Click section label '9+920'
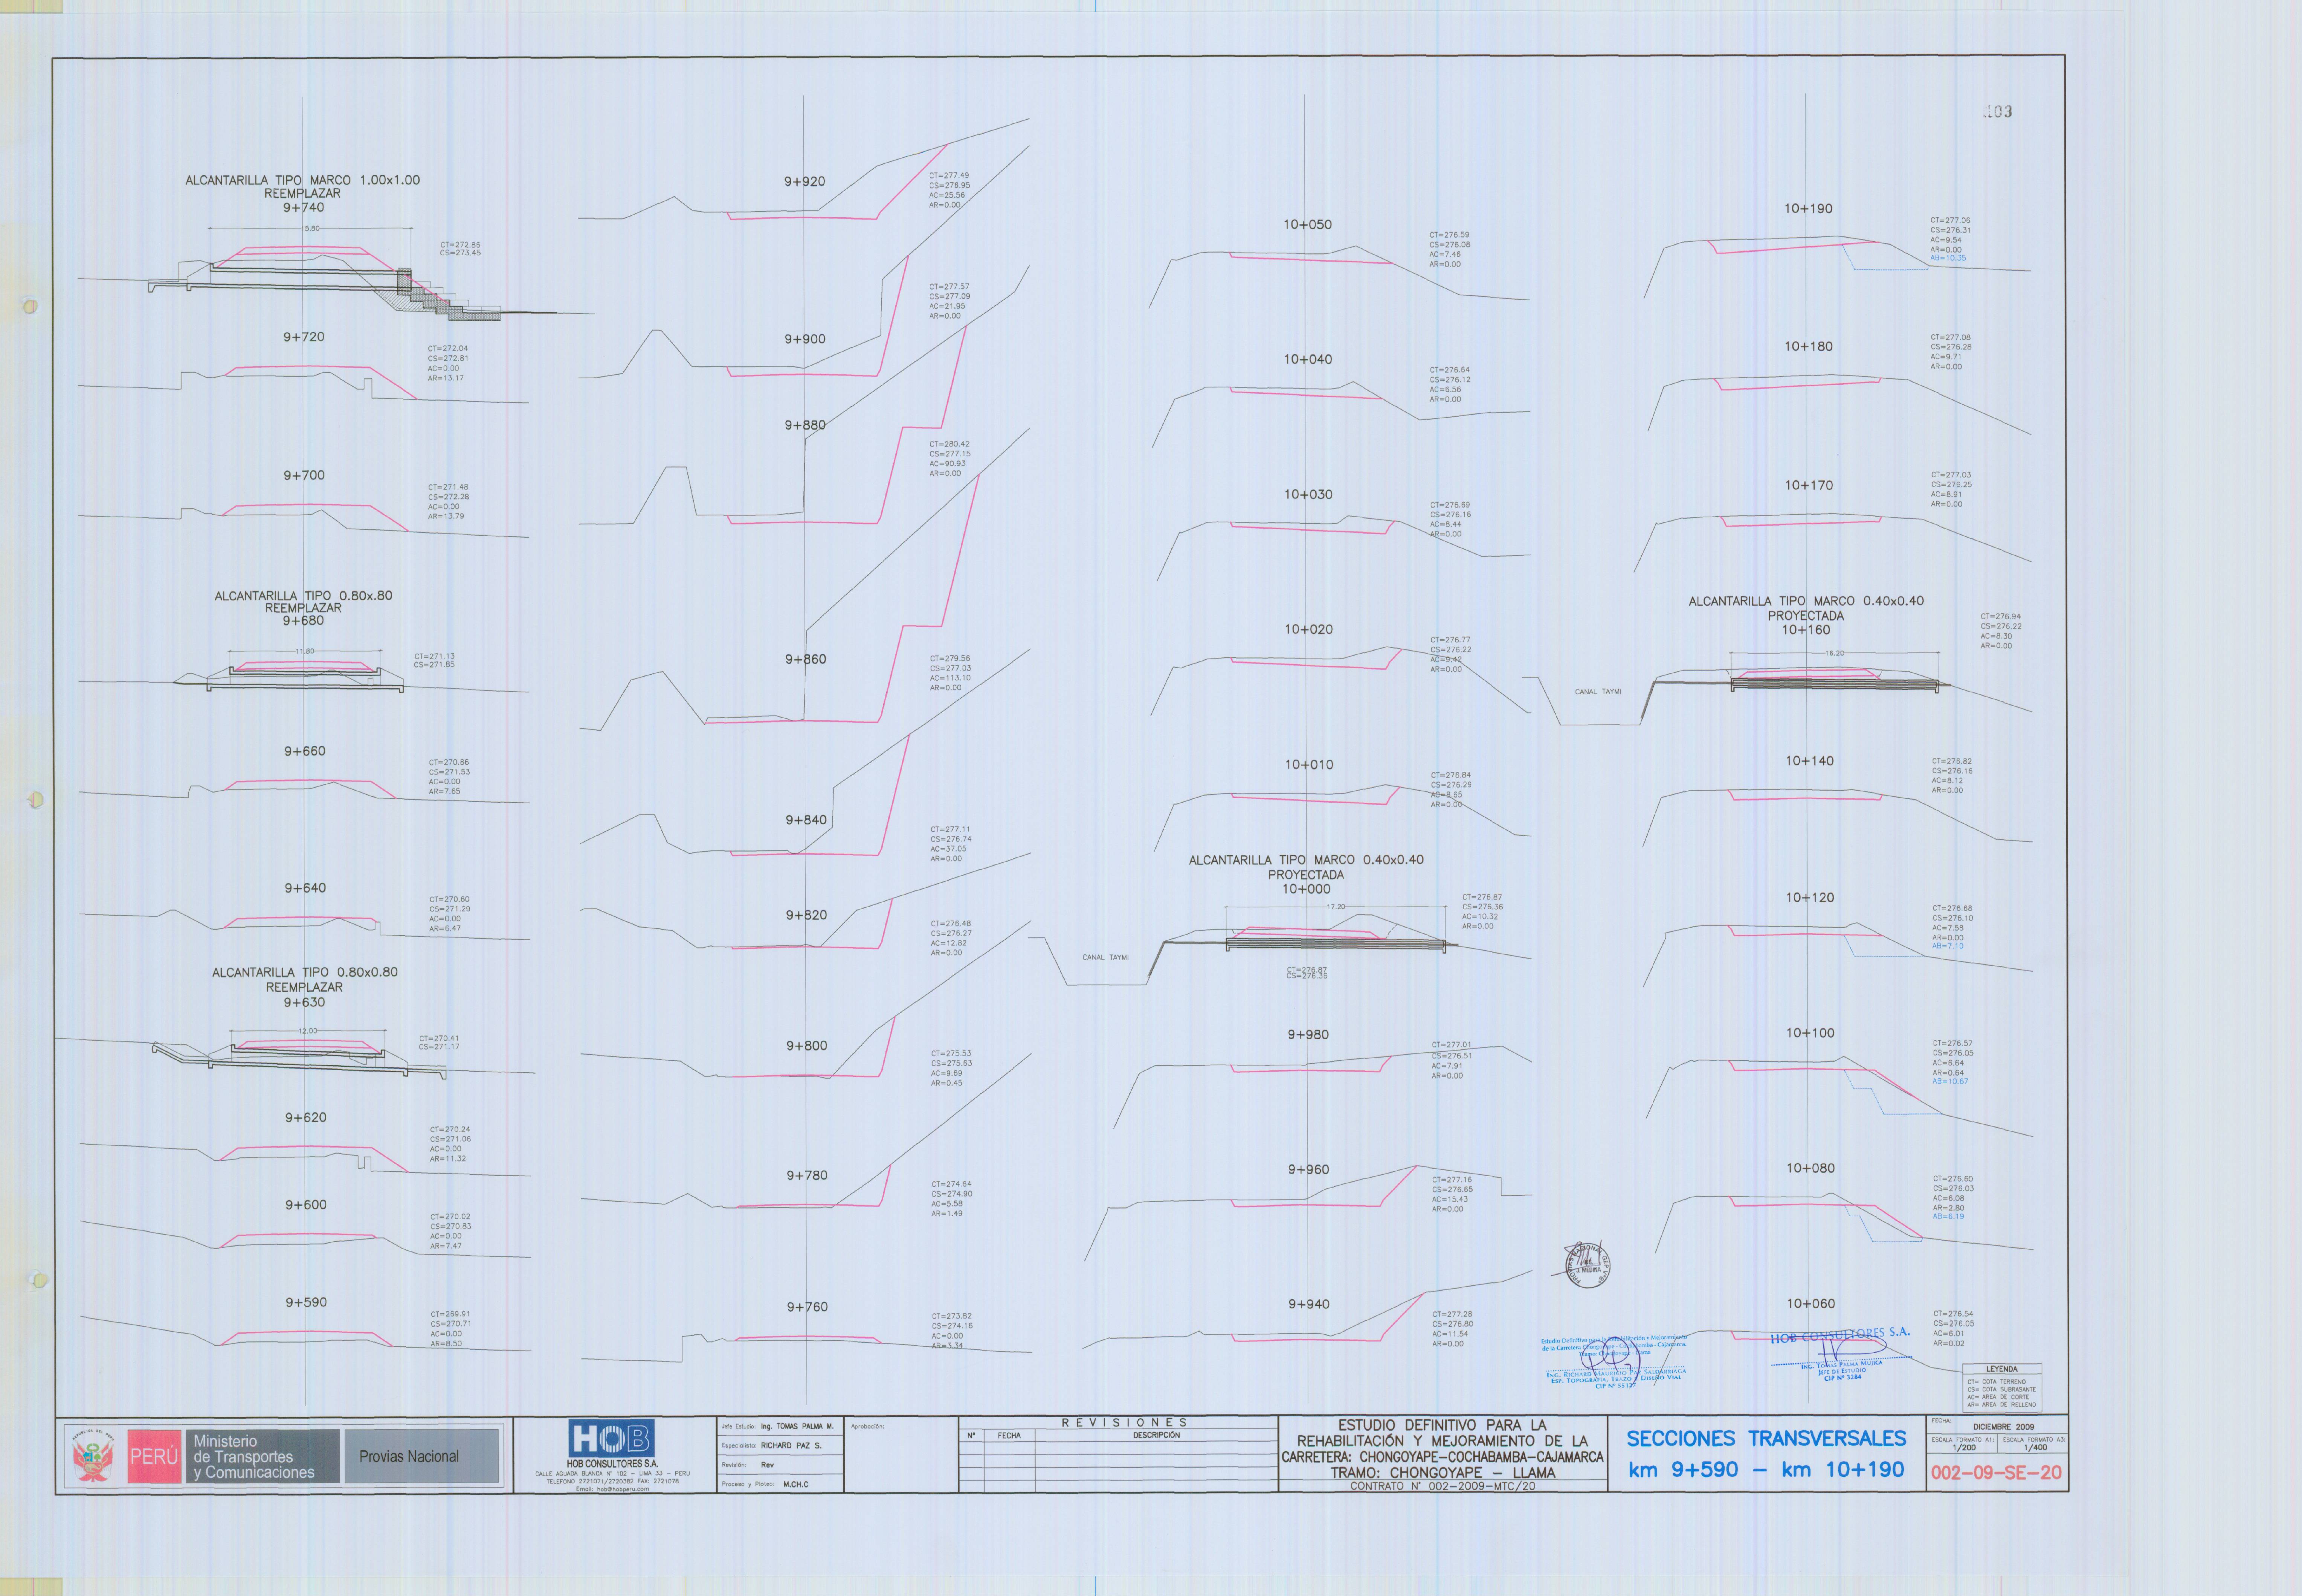The image size is (2302, 1596). [x=804, y=182]
